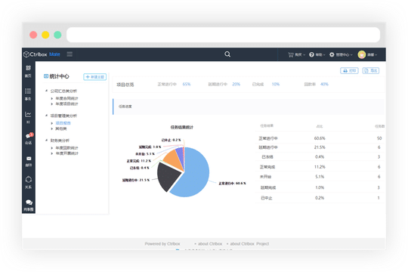Click the user avatar in top bar
408x272 pixels.
coord(362,54)
